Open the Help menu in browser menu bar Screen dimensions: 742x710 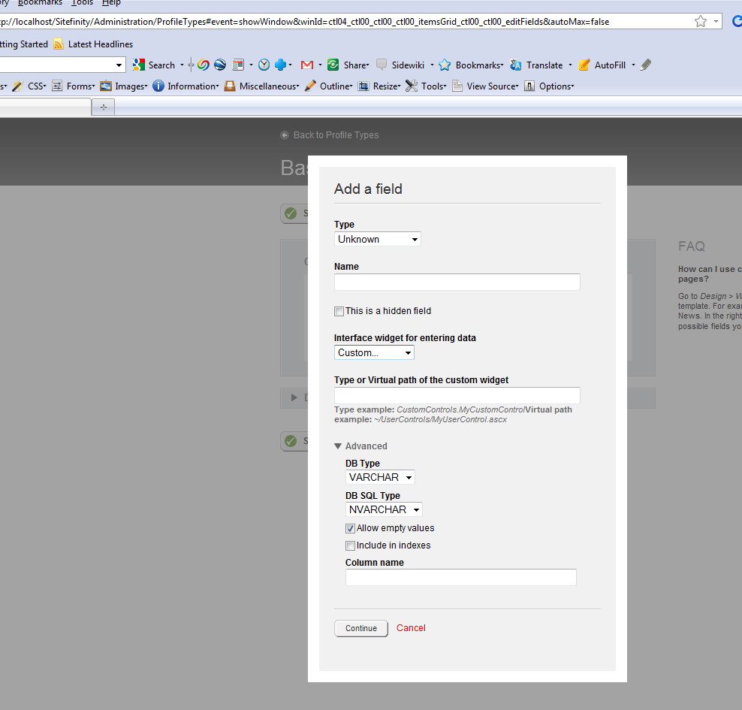click(111, 3)
